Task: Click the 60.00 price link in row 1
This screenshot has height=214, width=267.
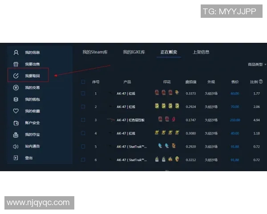Action: point(235,94)
